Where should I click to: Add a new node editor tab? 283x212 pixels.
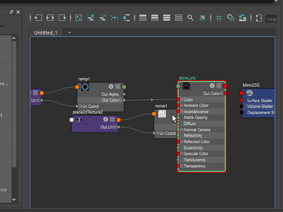click(x=69, y=33)
